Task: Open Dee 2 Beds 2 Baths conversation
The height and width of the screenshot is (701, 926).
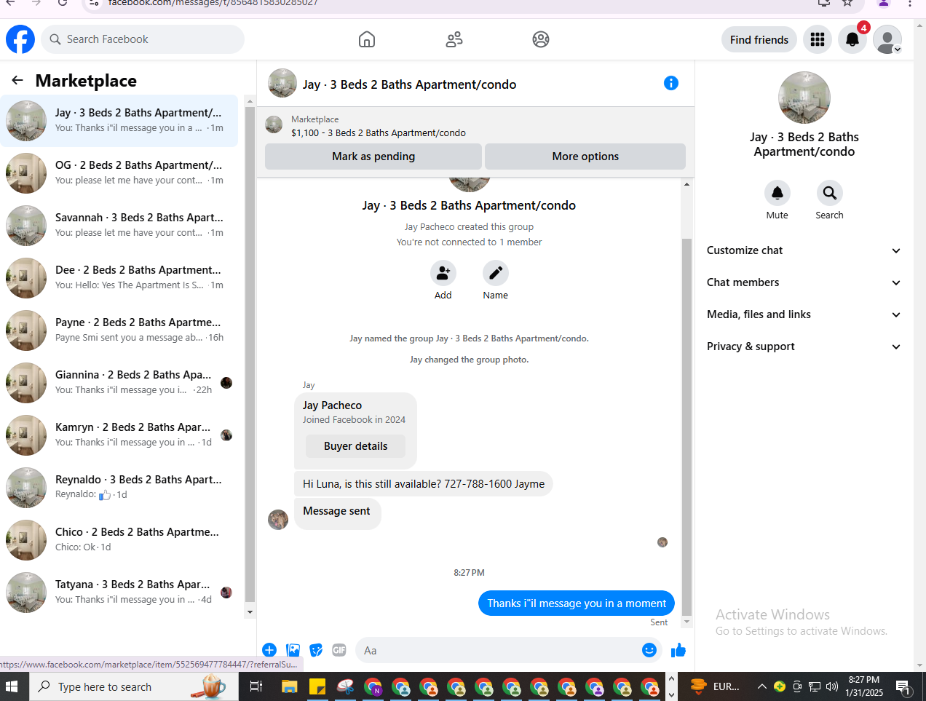Action: tap(119, 278)
